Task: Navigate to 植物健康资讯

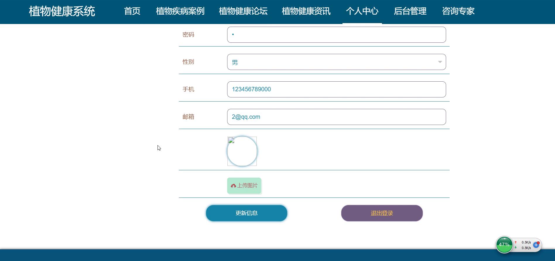Action: 306,11
